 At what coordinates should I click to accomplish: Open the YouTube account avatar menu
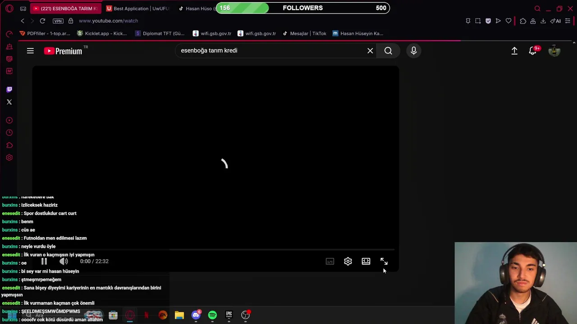[x=554, y=51]
